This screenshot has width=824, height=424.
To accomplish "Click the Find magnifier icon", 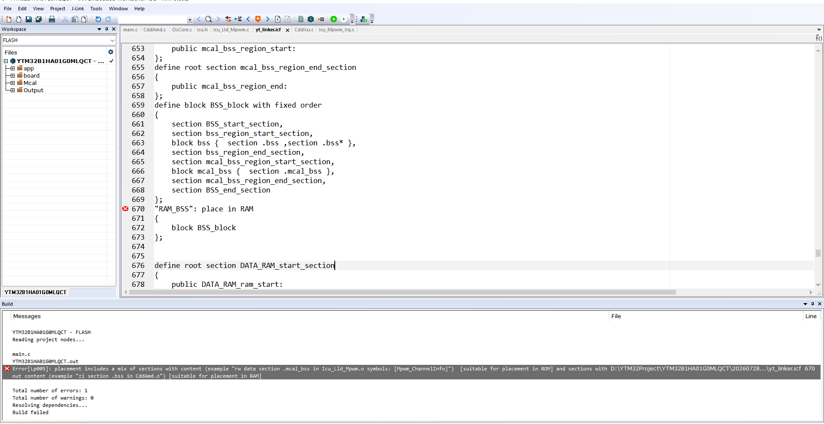I will pyautogui.click(x=209, y=19).
